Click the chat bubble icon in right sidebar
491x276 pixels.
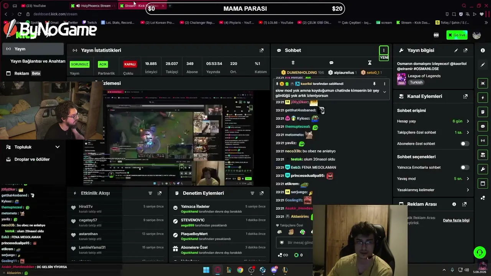point(483,126)
